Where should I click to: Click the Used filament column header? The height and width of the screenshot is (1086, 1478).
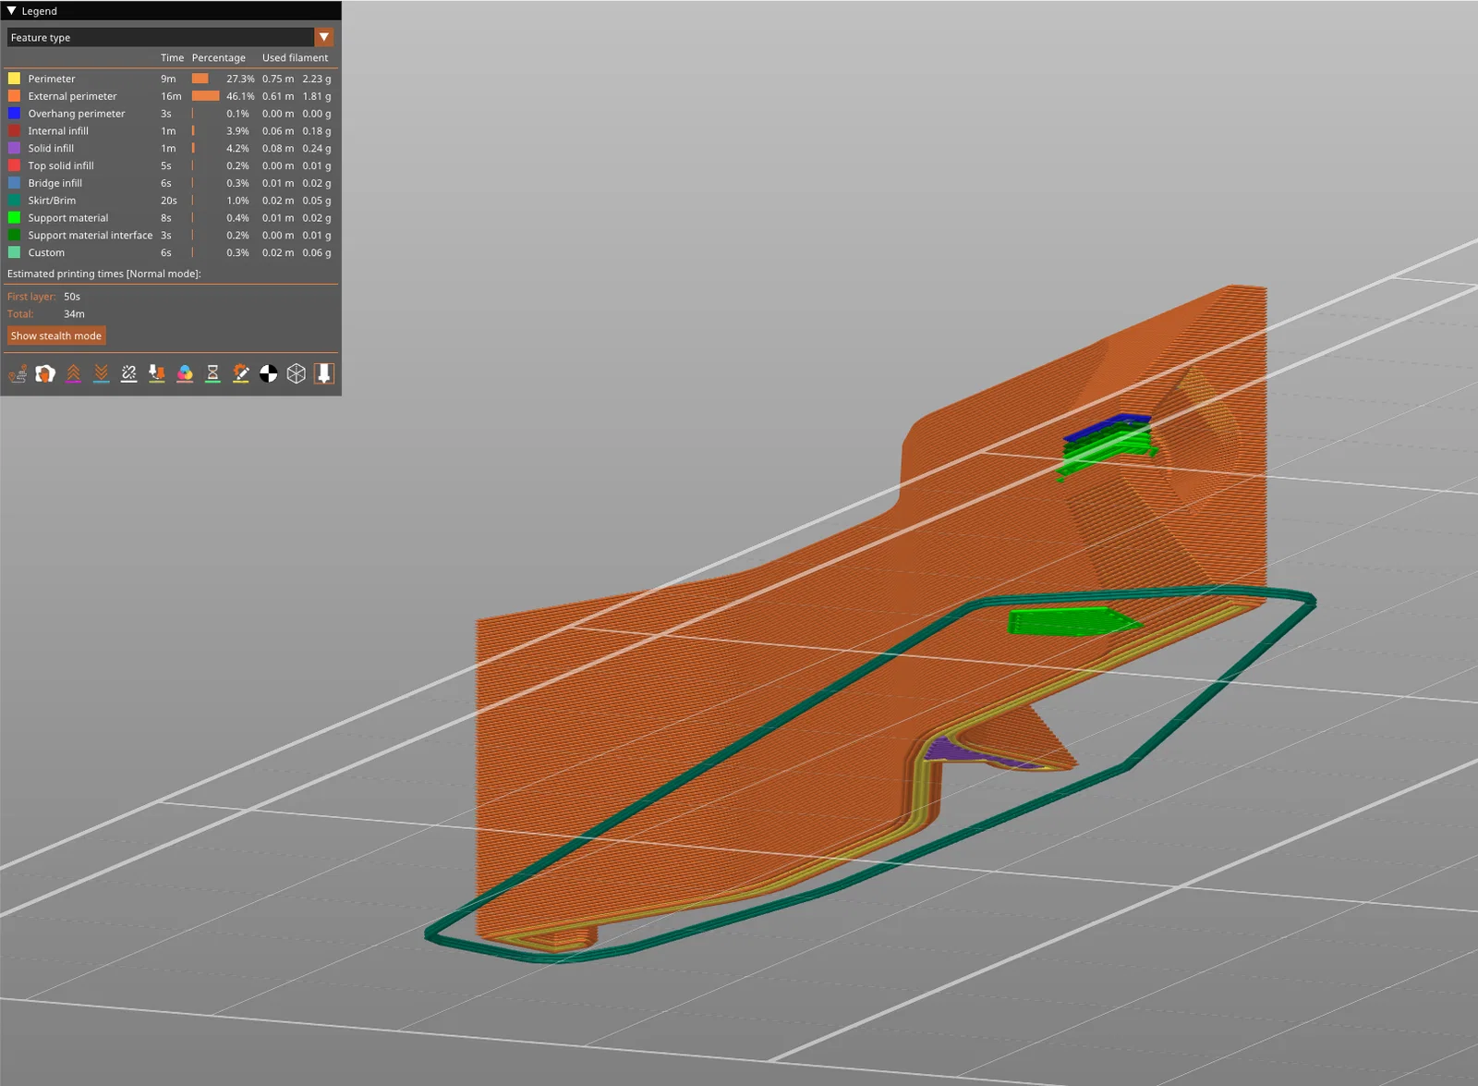point(295,57)
